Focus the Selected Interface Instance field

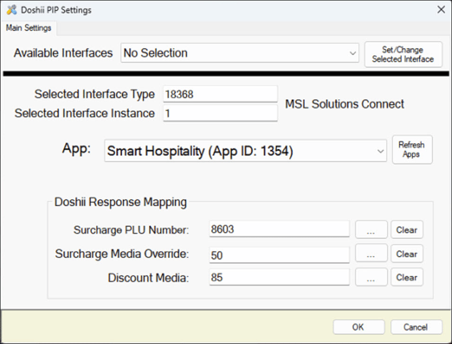(x=220, y=113)
